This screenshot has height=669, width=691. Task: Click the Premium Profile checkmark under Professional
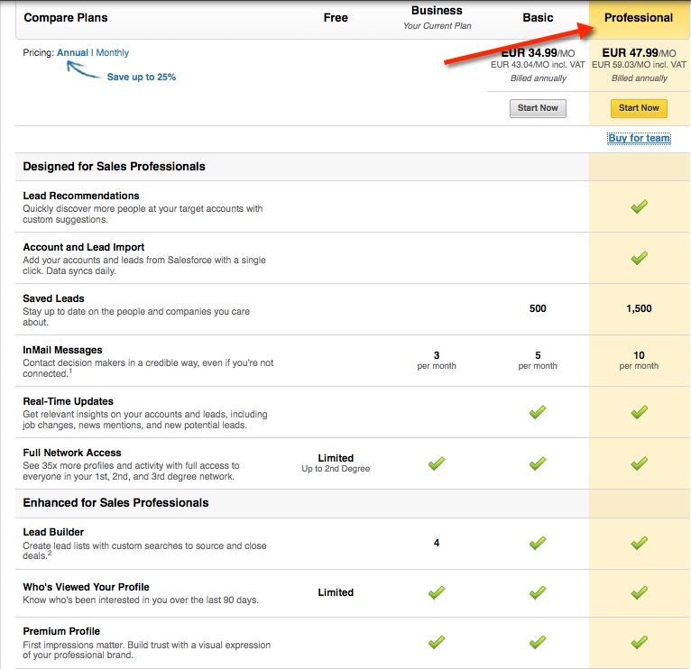pos(639,642)
